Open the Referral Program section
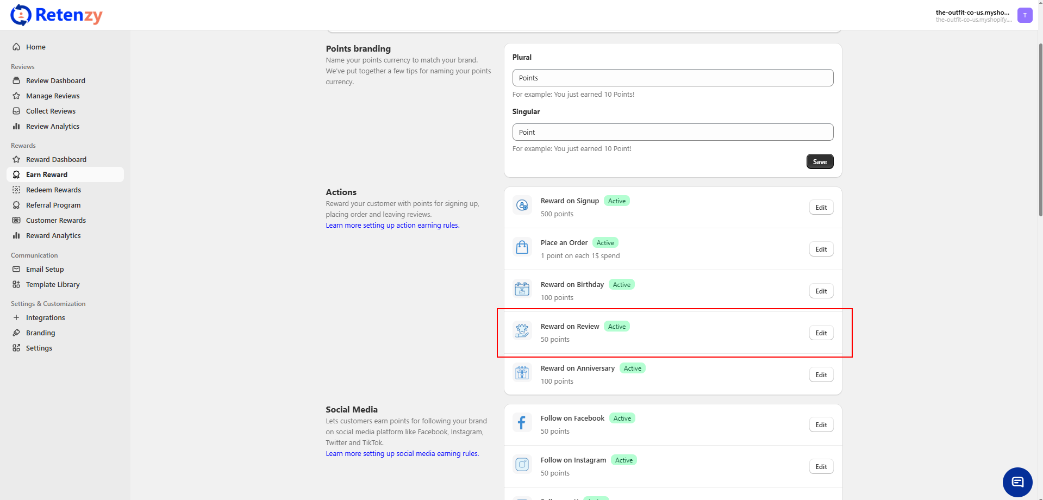 click(x=53, y=205)
